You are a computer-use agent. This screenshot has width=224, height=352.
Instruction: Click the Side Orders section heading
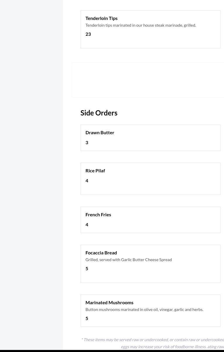coord(99,113)
